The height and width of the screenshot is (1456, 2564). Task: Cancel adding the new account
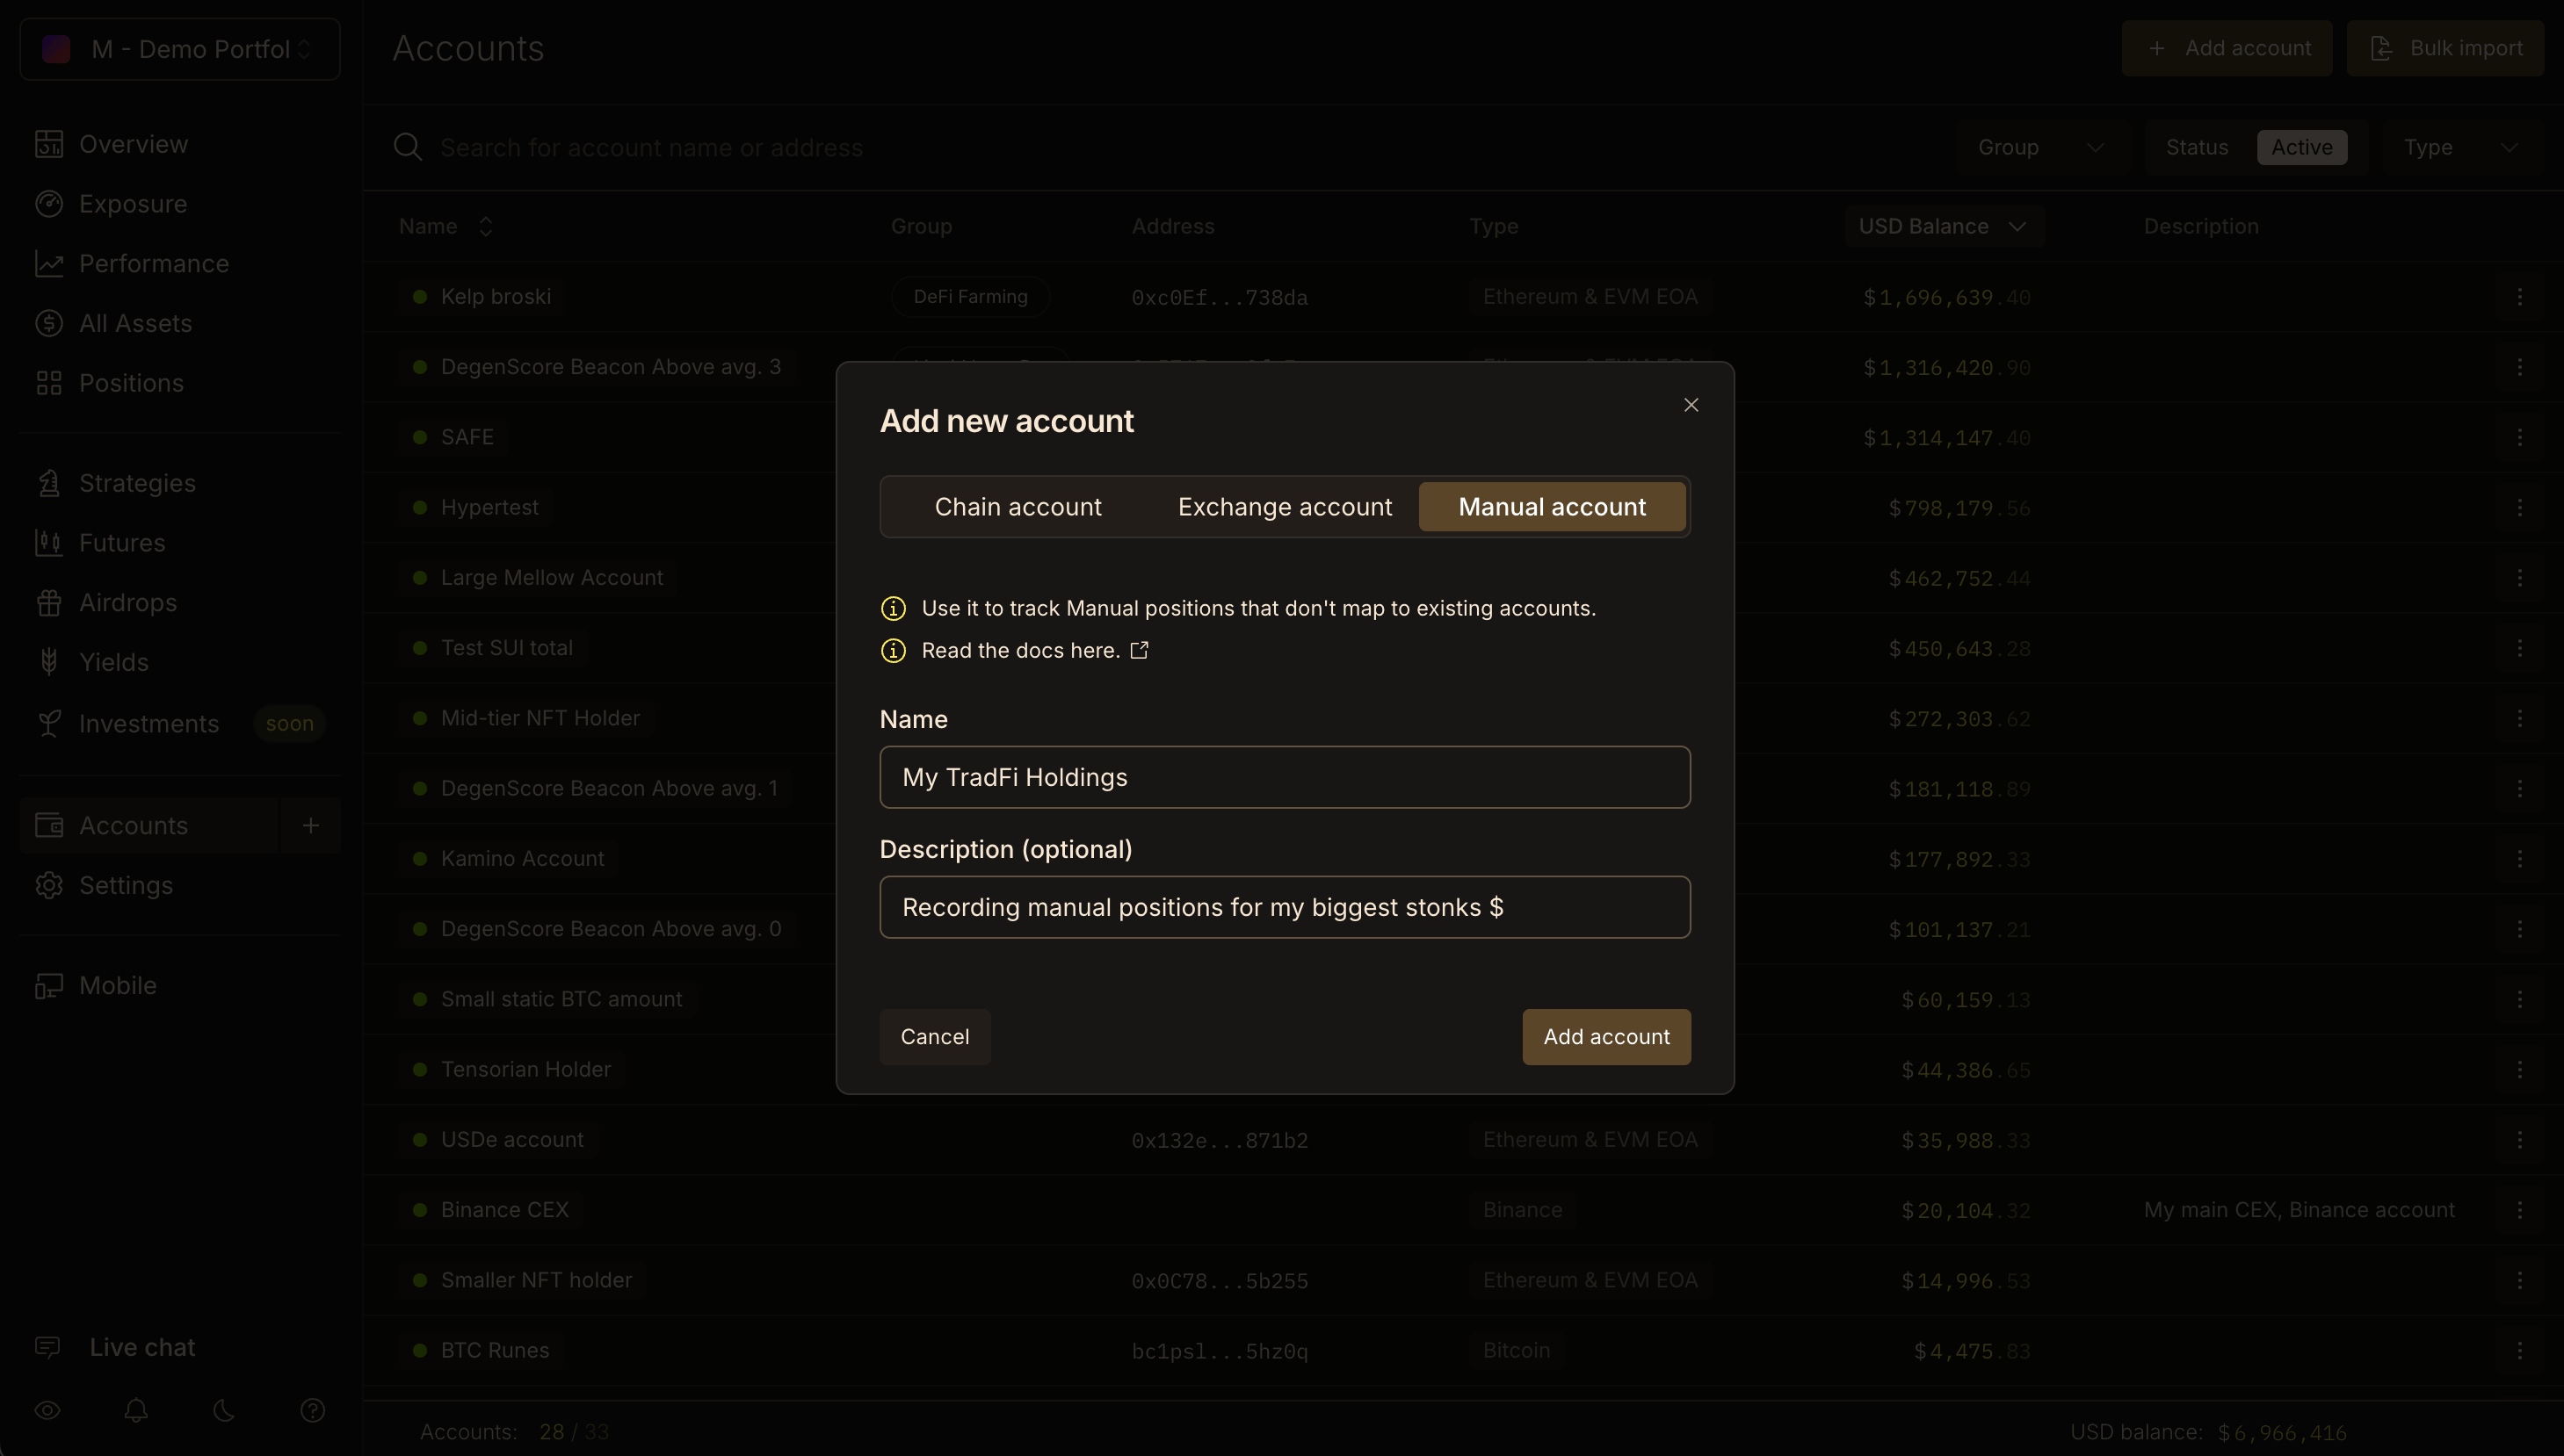934,1037
